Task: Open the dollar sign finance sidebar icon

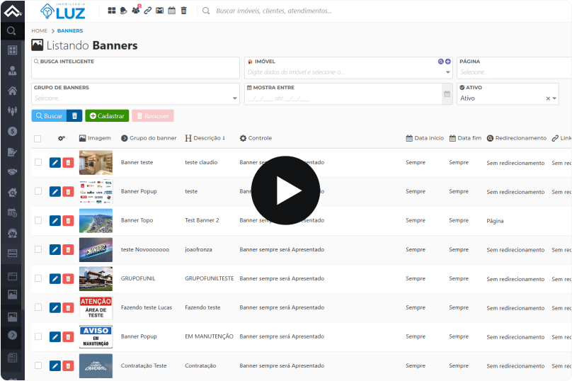Action: (x=12, y=131)
